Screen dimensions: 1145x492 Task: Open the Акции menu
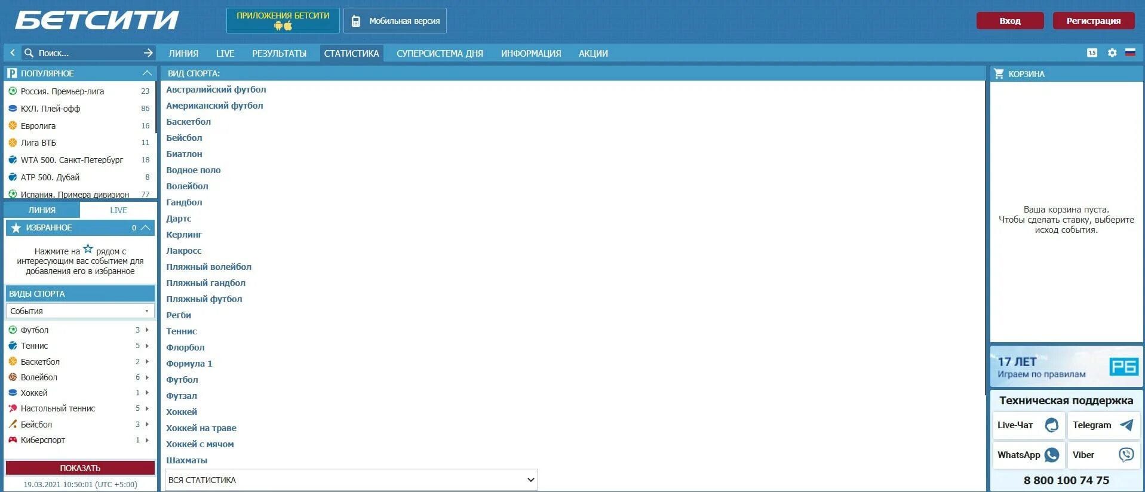tap(593, 53)
